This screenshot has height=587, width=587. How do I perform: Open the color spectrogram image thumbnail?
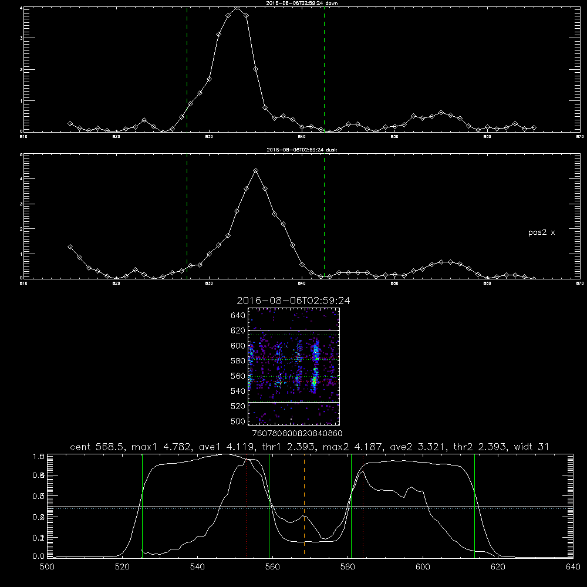(x=293, y=366)
